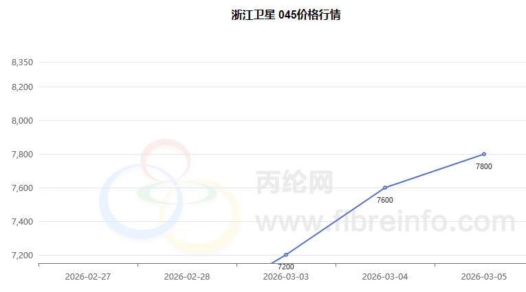Click the data point marker at 7800
Screen dimensions: 526x292
[484, 154]
